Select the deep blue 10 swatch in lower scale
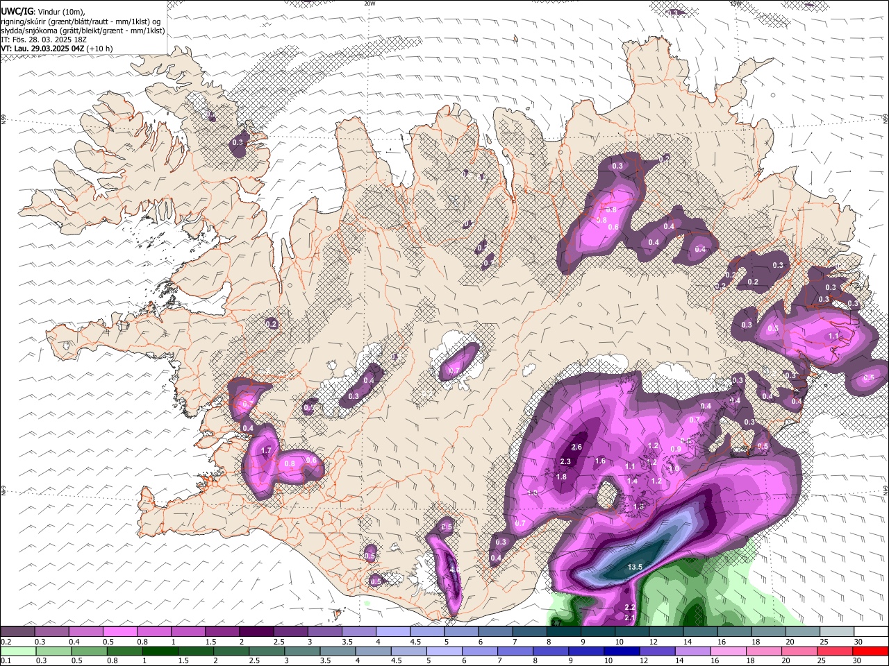The height and width of the screenshot is (666, 889). (x=622, y=651)
